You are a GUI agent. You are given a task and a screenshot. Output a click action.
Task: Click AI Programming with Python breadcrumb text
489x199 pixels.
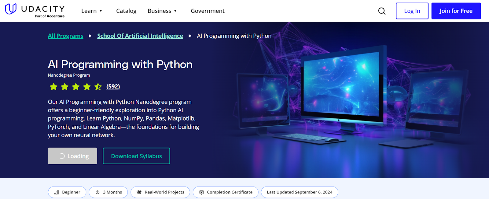coord(234,36)
